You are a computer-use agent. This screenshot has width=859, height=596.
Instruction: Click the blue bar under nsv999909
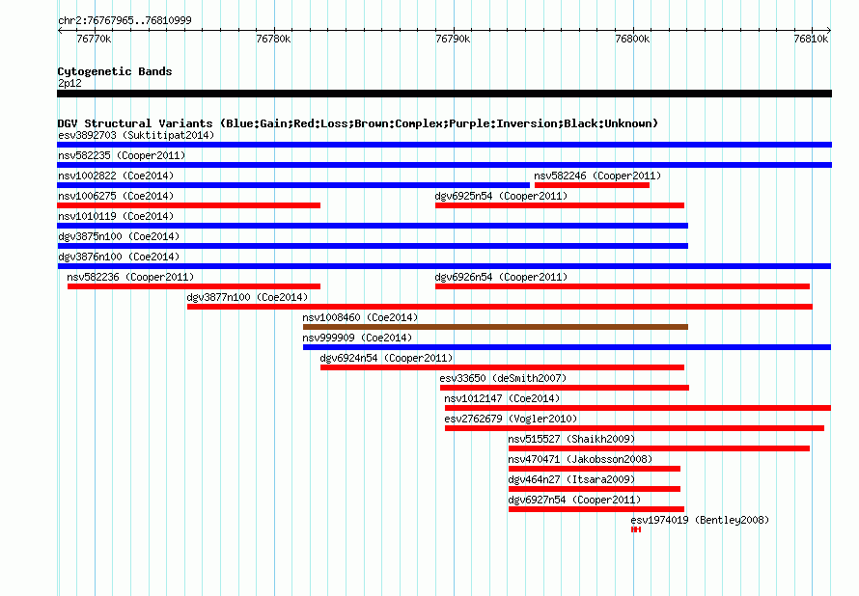tap(567, 347)
